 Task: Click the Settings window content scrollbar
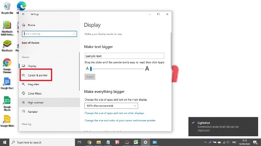point(171,50)
